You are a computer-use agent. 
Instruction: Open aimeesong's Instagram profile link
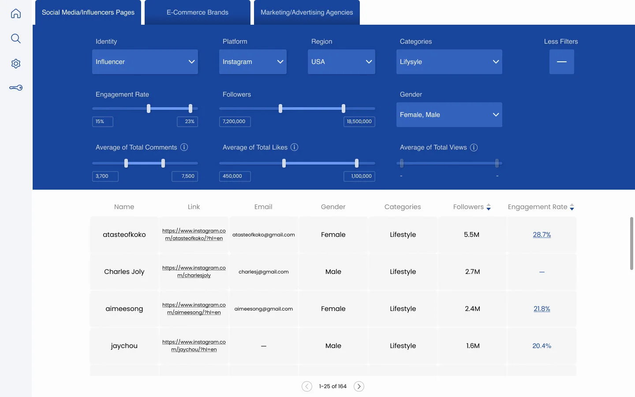pos(194,309)
